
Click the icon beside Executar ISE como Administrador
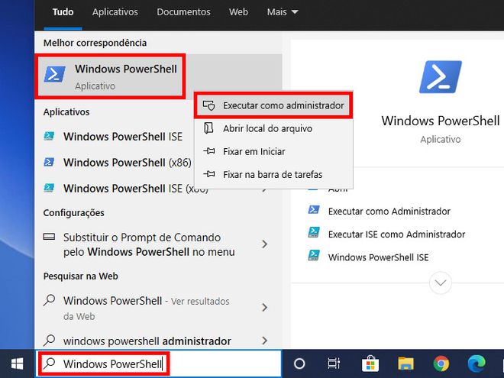[314, 234]
